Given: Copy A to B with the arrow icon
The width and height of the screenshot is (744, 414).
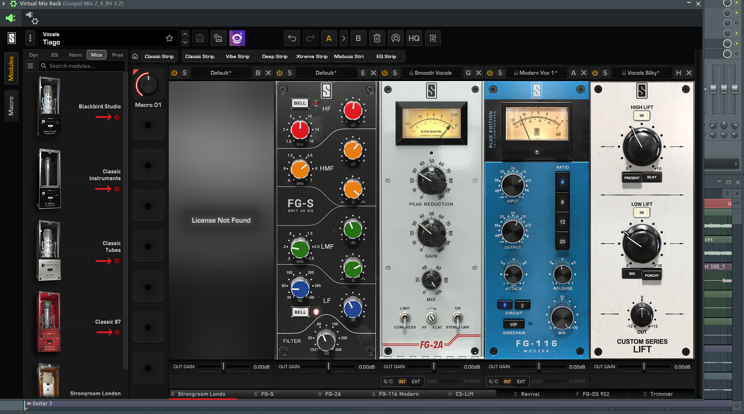Looking at the screenshot, I should 343,38.
